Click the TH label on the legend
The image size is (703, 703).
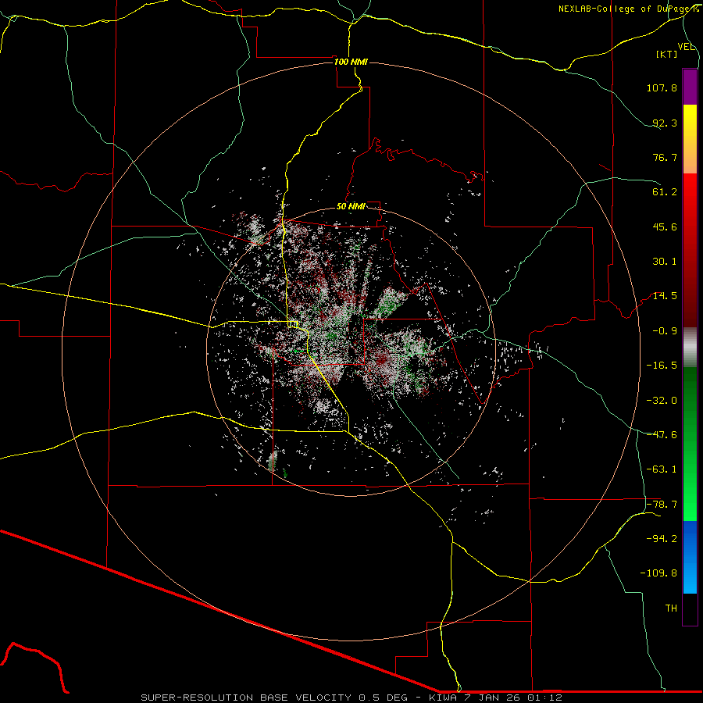pyautogui.click(x=671, y=608)
